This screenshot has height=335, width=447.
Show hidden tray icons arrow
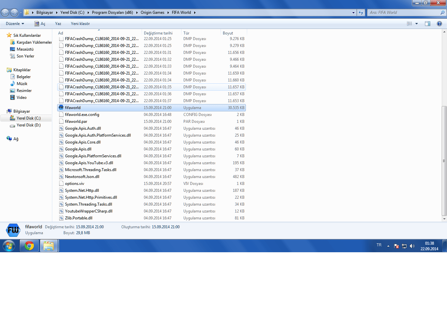[388, 246]
